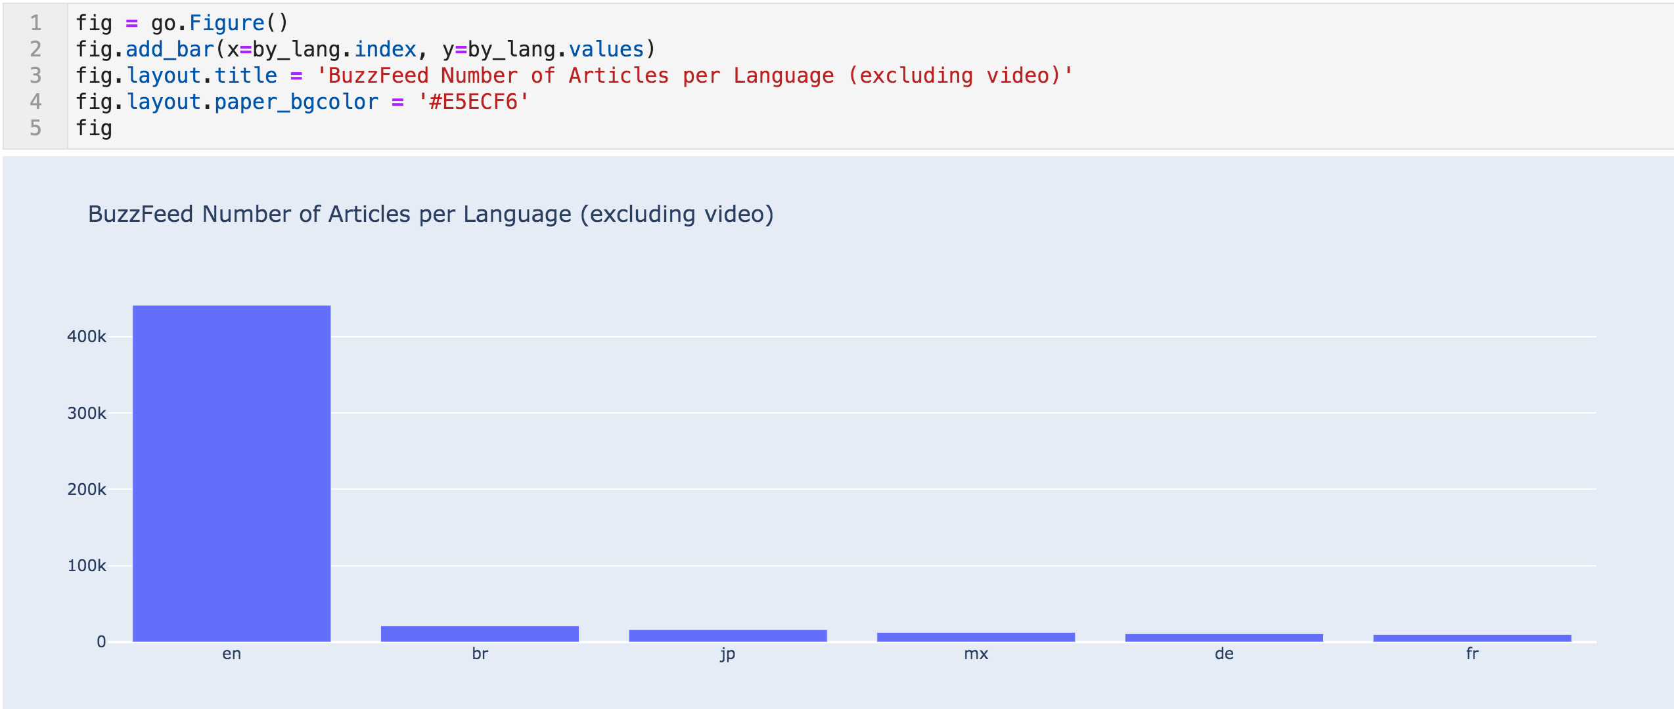Screen dimensions: 1674x709
Task: Click the '#E5ECF6' color string
Action: [473, 102]
